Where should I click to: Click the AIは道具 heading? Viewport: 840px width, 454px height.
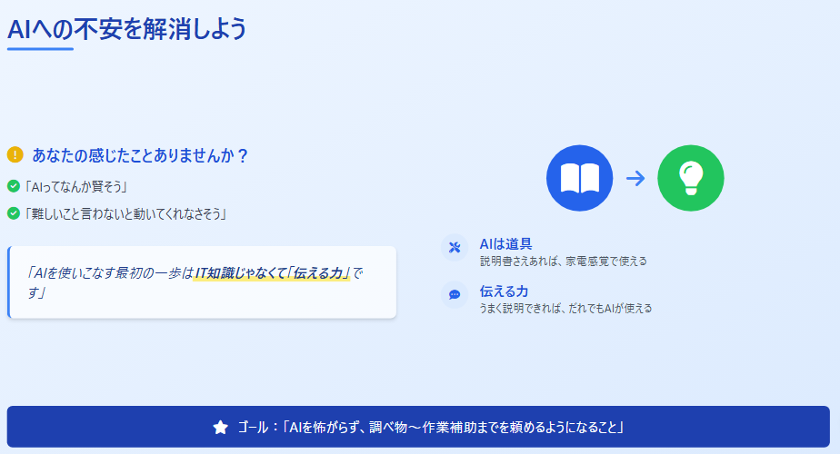pos(505,243)
